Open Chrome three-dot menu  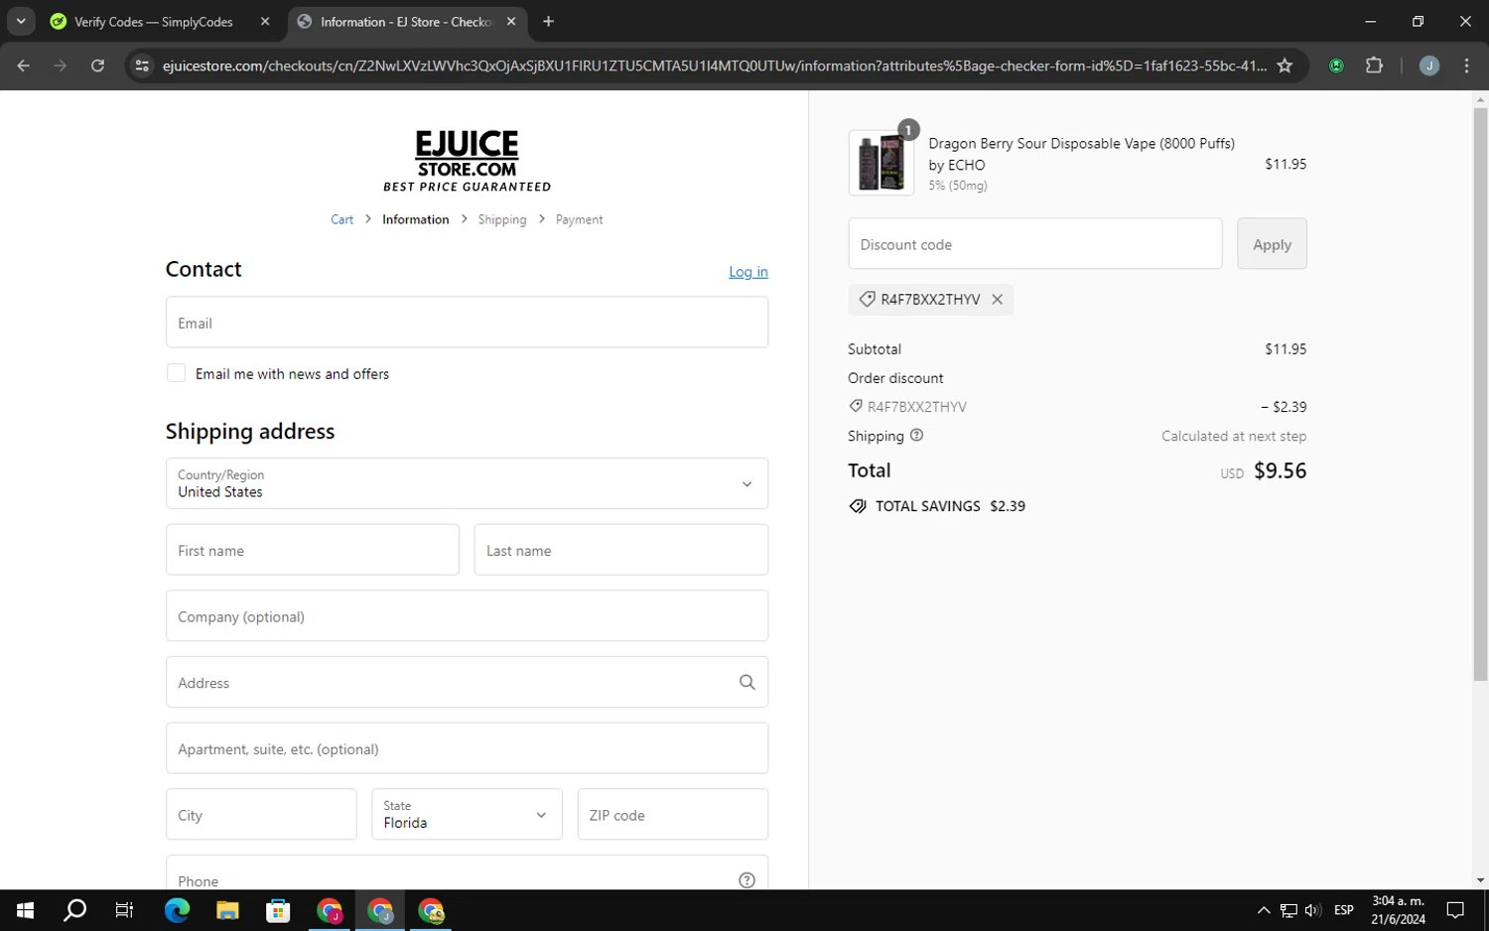(1466, 66)
